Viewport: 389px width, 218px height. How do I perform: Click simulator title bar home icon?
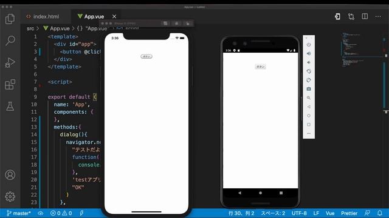(165, 23)
